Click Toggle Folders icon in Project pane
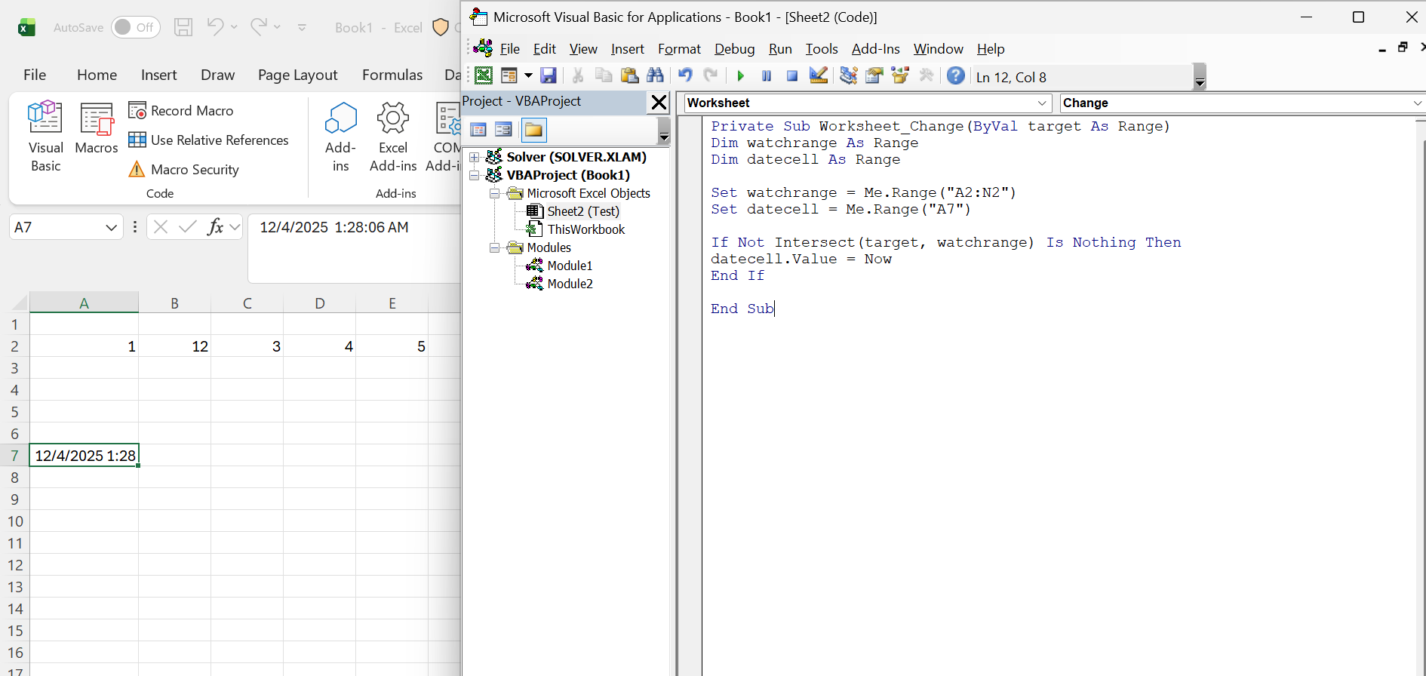The image size is (1426, 676). (x=533, y=130)
